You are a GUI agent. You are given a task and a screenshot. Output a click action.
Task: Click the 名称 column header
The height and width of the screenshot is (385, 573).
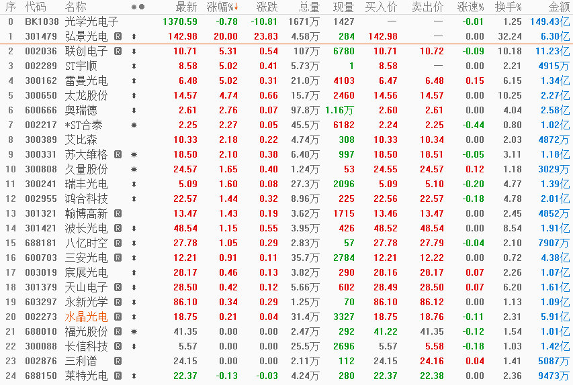click(x=76, y=7)
